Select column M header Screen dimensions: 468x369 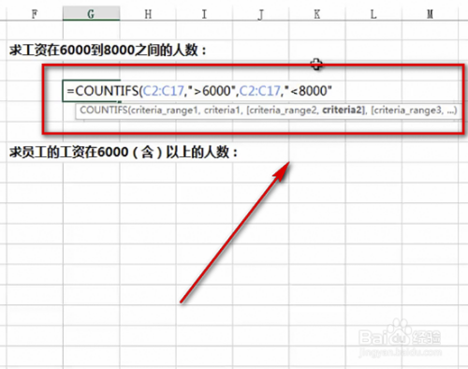point(430,14)
